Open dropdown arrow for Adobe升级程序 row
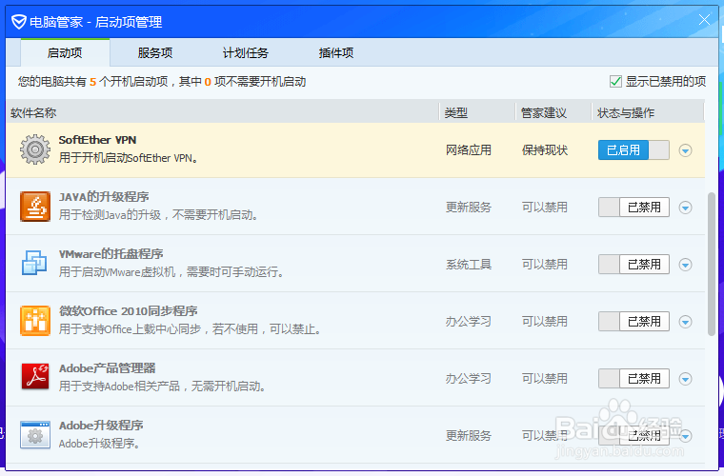Image resolution: width=724 pixels, height=476 pixels. coord(685,436)
